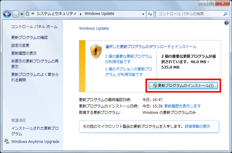This screenshot has width=232, height=153.
Task: Click the Back navigation arrow button
Action: (x=7, y=14)
